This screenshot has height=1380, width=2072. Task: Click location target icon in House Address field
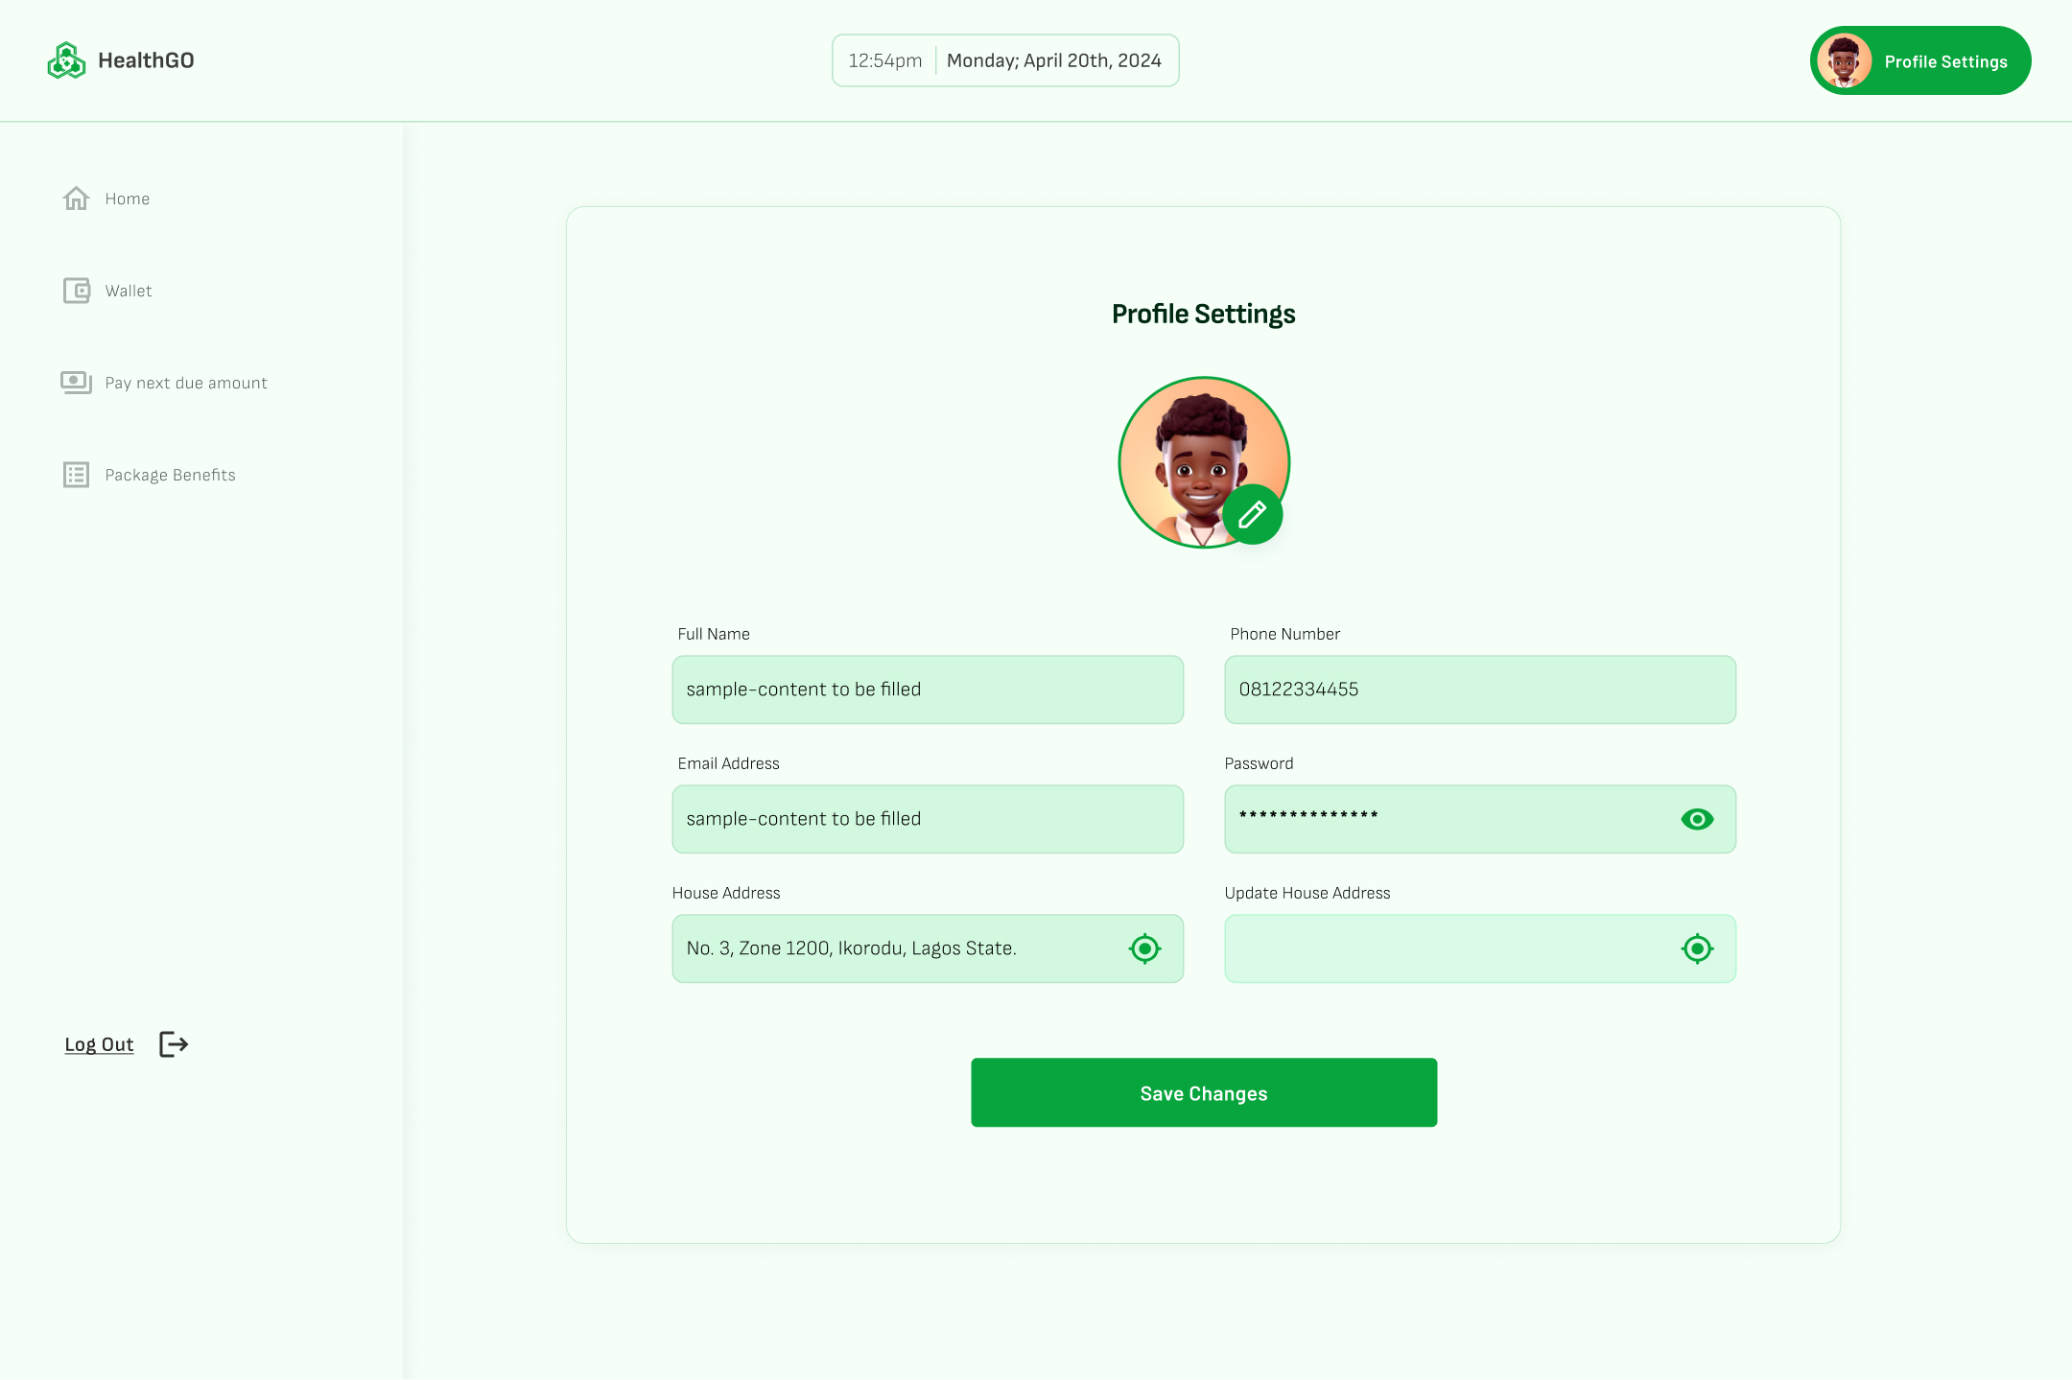1144,948
